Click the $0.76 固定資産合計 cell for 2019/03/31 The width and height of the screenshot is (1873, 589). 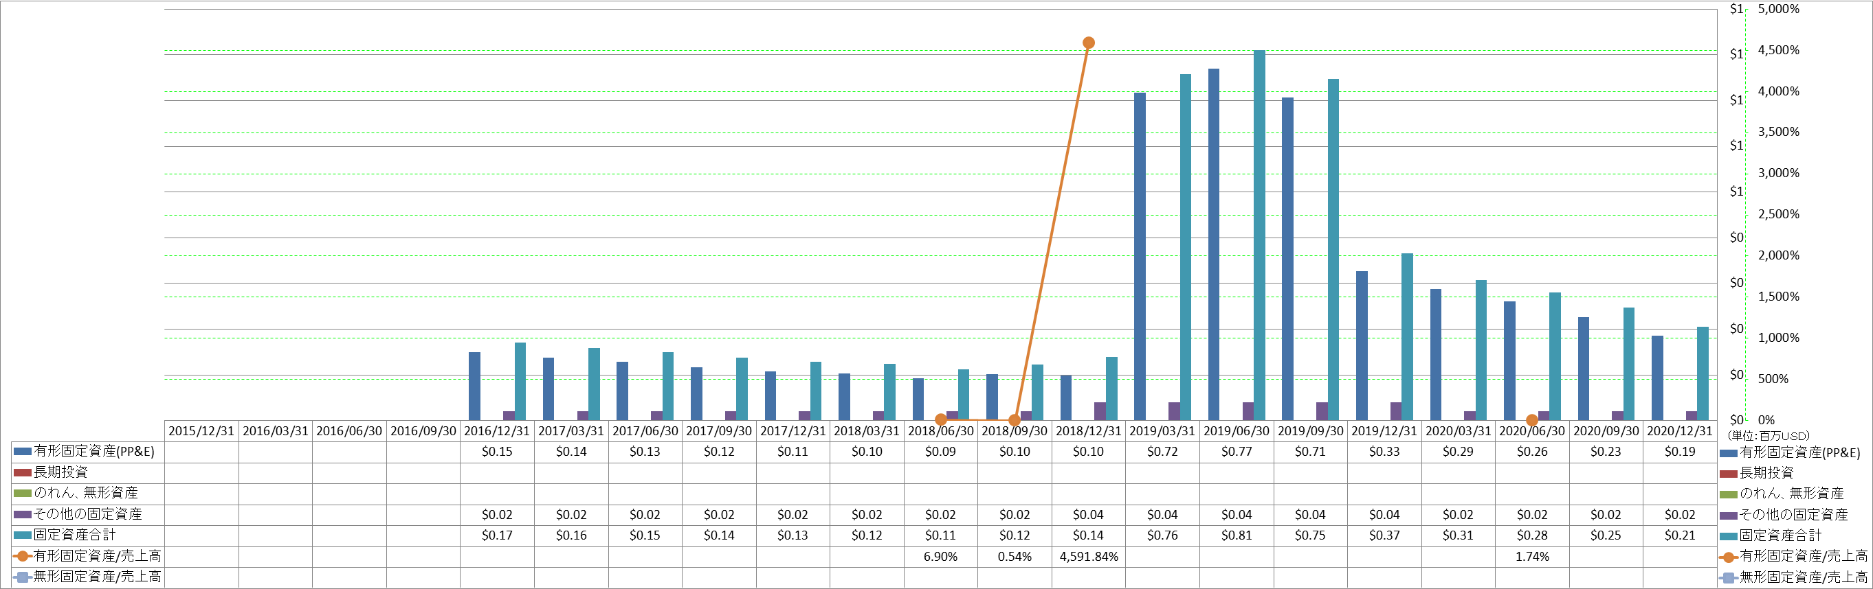point(1162,535)
